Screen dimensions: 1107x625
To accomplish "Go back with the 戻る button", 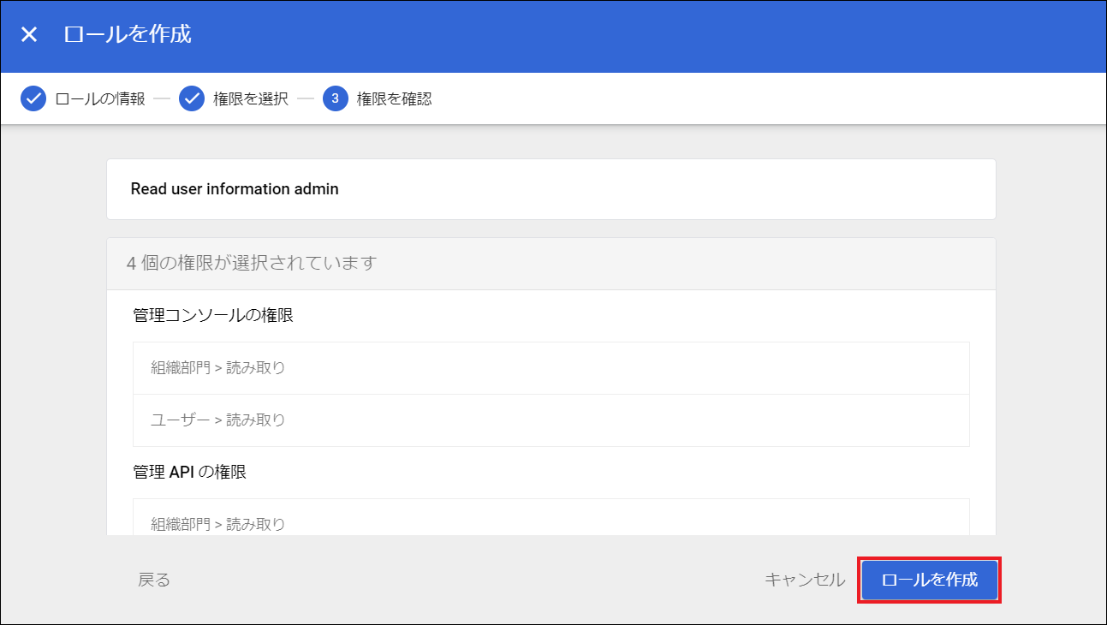I will 154,580.
